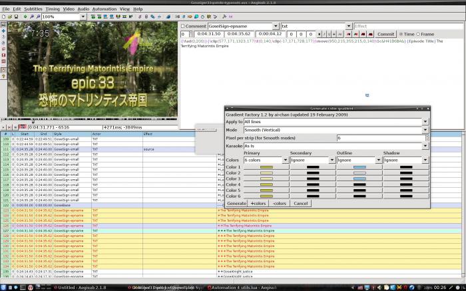Tick the Comment checkbox
This screenshot has width=466, height=291.
coord(183,26)
